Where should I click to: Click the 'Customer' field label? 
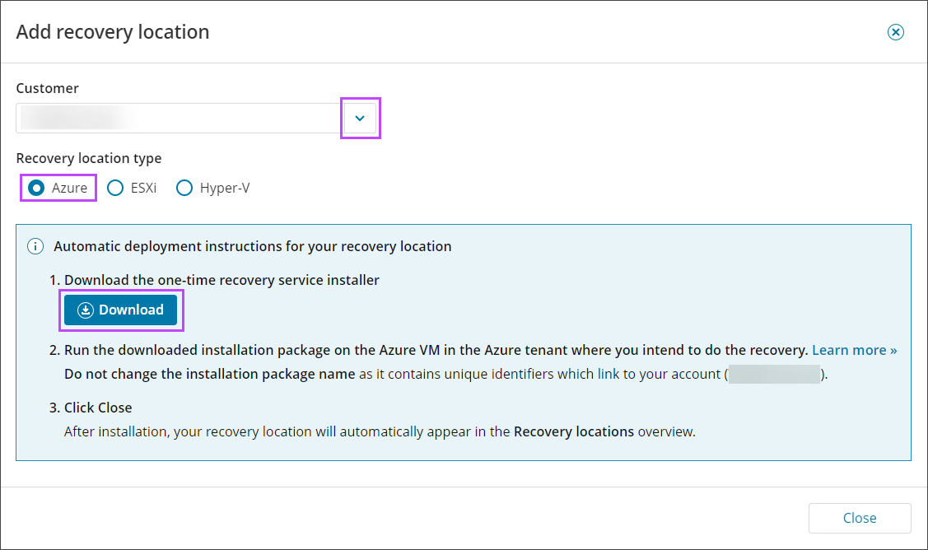[x=48, y=88]
